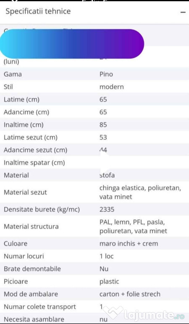The width and height of the screenshot is (189, 324).
Task: Collapse the Specificatii tehnice section
Action: pyautogui.click(x=183, y=12)
